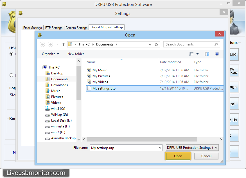
Task: Show the preview pane
Action: pos(207,54)
